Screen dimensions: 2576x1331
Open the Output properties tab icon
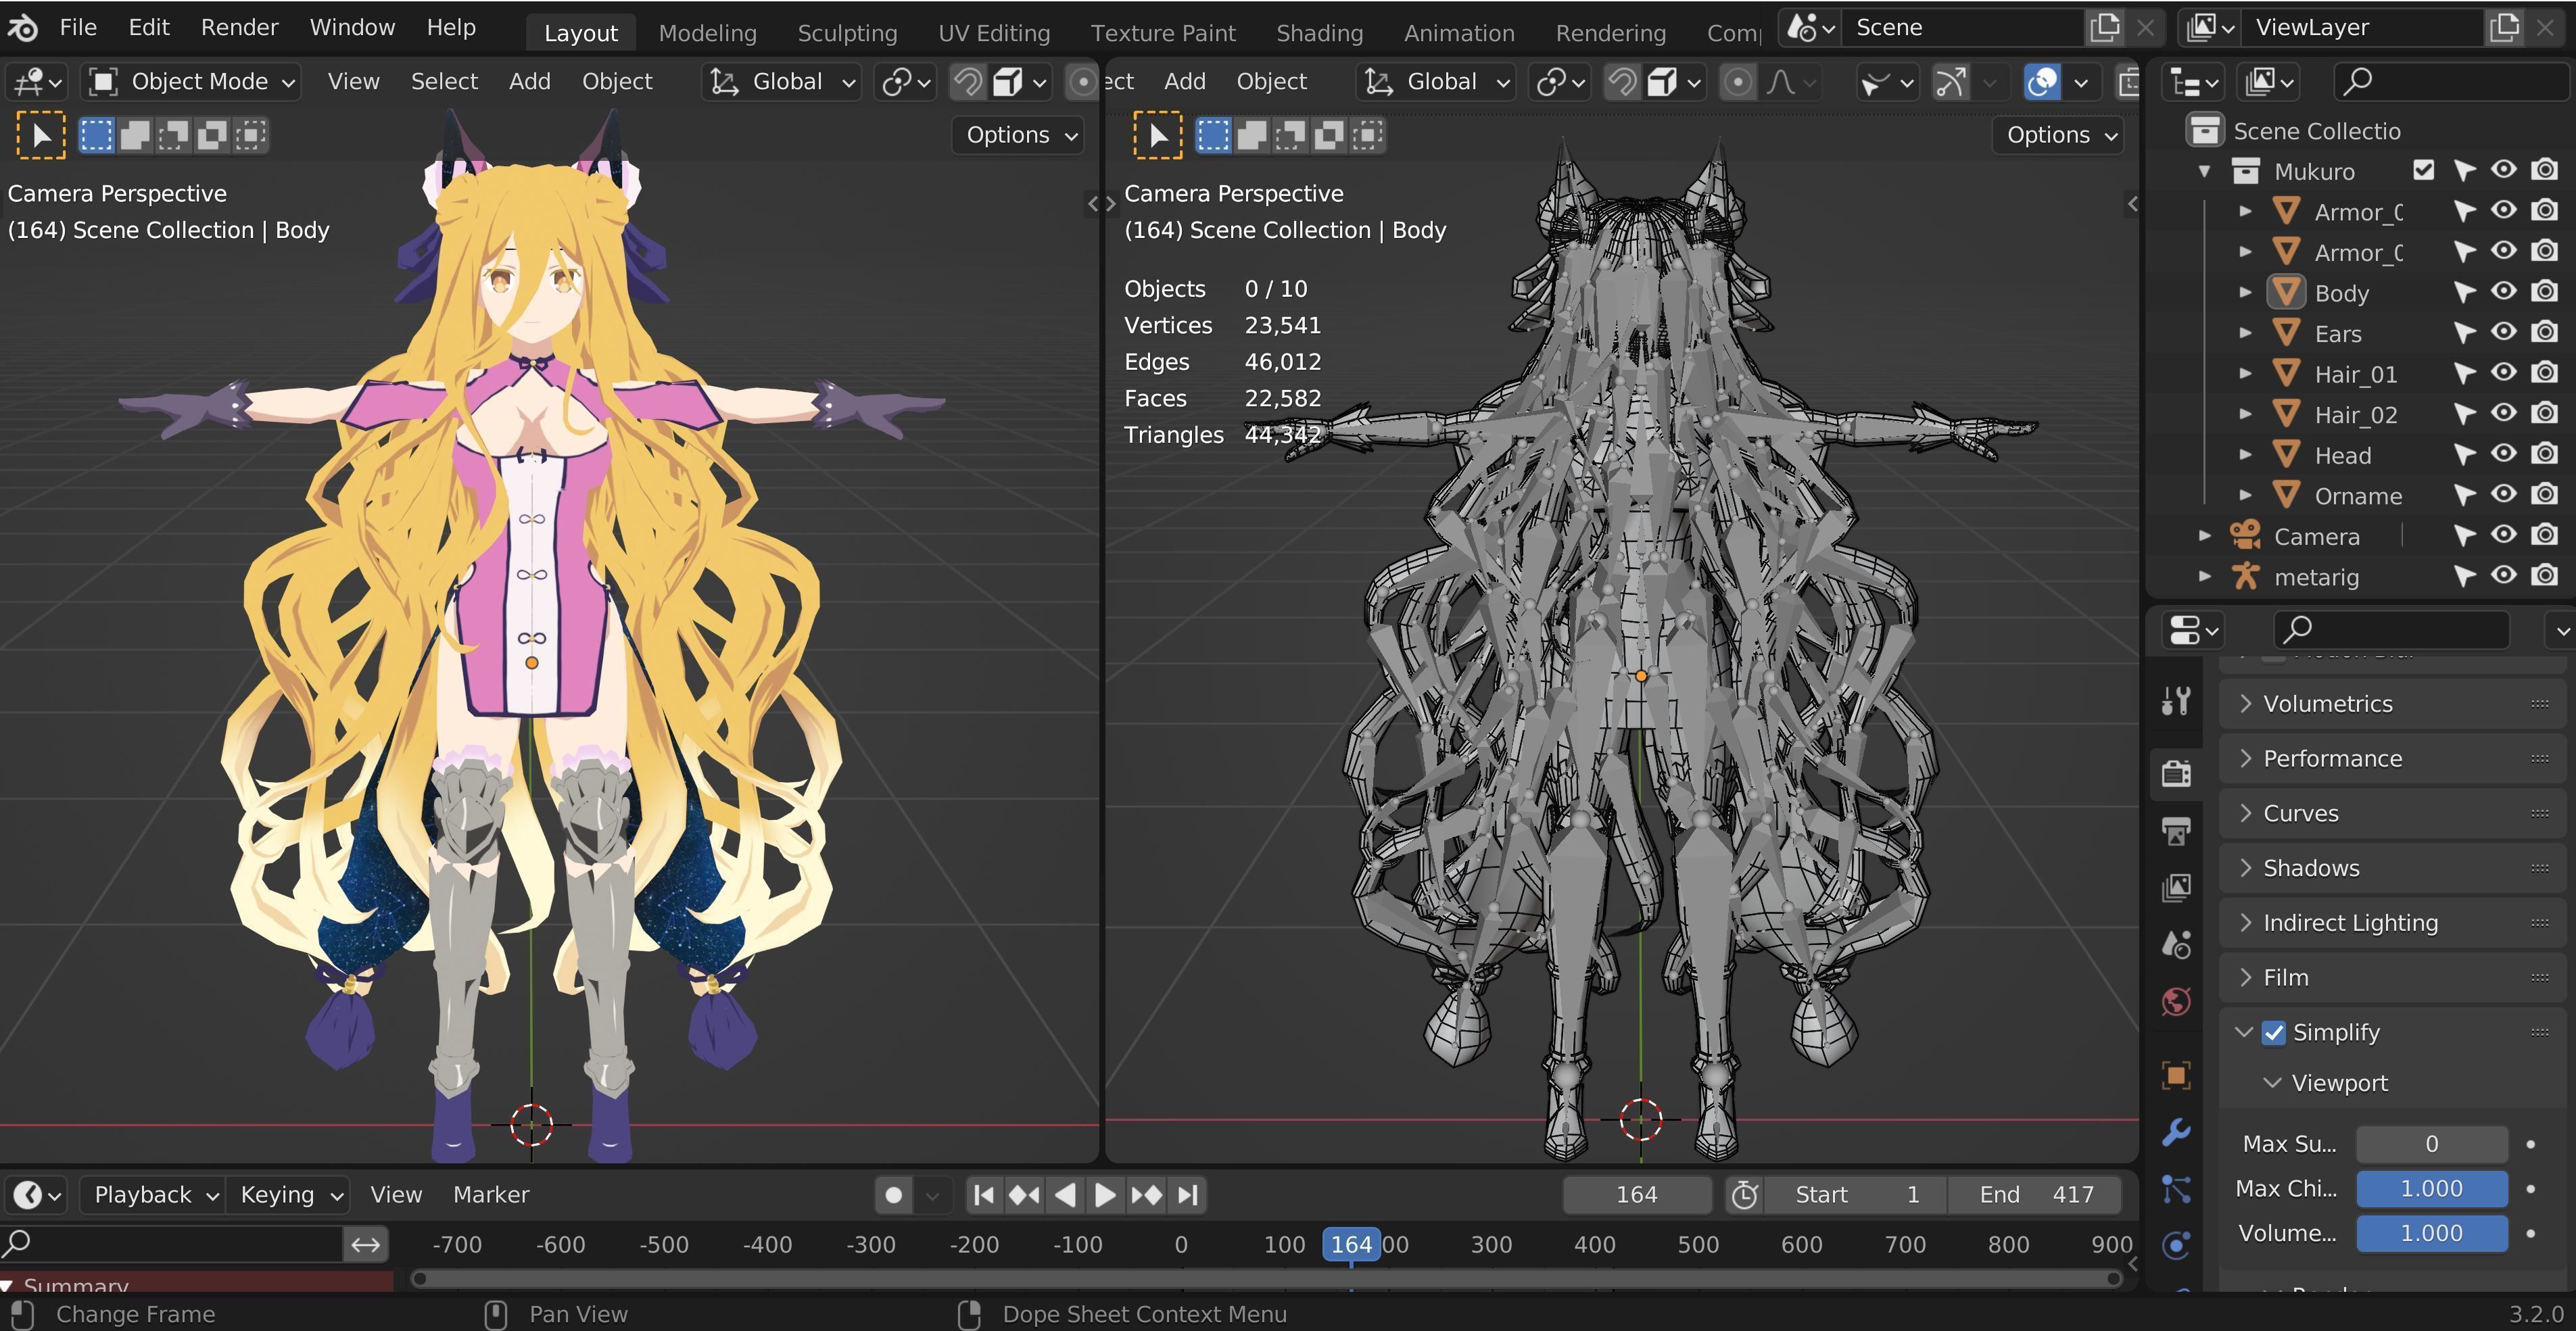(2176, 830)
